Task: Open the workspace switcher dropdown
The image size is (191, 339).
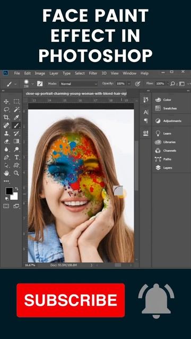Action: [x=181, y=84]
